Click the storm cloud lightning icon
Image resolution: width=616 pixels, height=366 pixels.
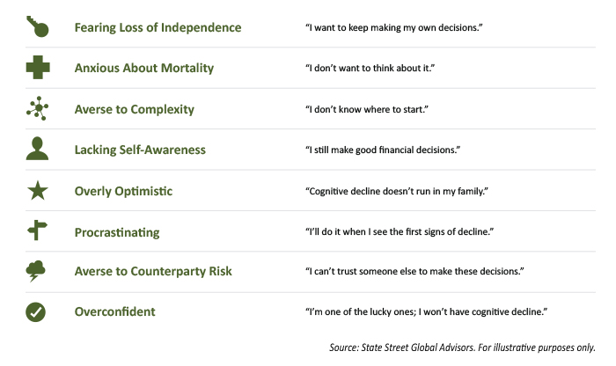(x=36, y=271)
